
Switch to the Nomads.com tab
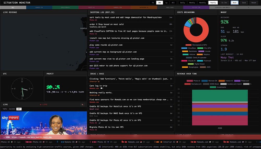117,8
